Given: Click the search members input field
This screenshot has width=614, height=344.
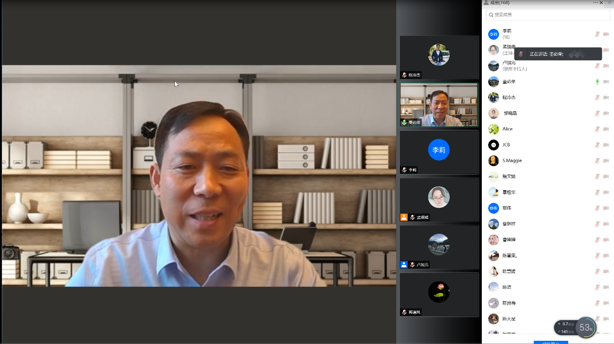Looking at the screenshot, I should point(548,15).
